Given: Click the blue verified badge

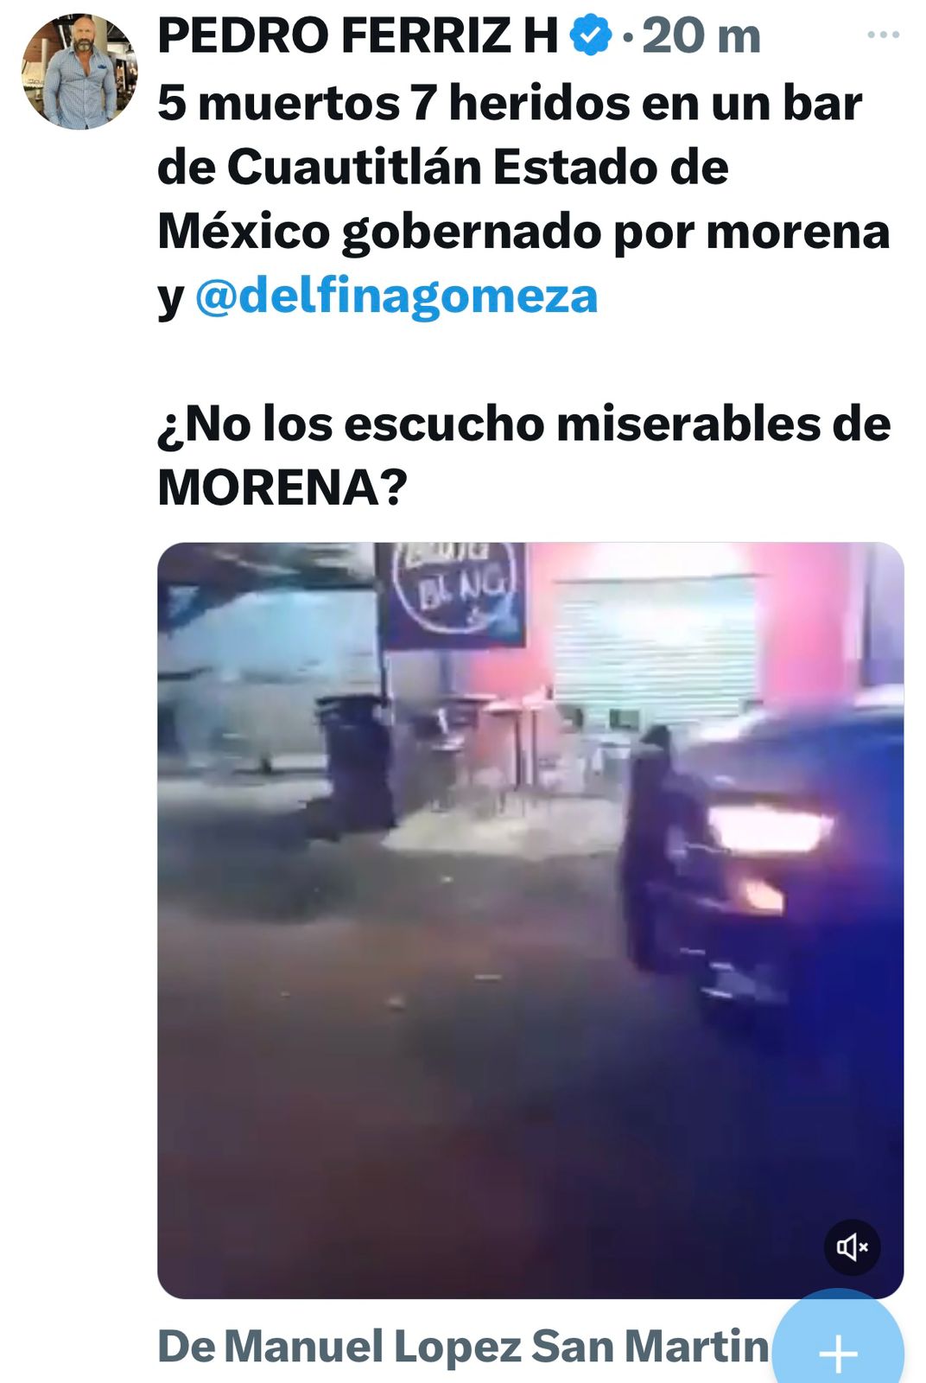Looking at the screenshot, I should [x=592, y=36].
